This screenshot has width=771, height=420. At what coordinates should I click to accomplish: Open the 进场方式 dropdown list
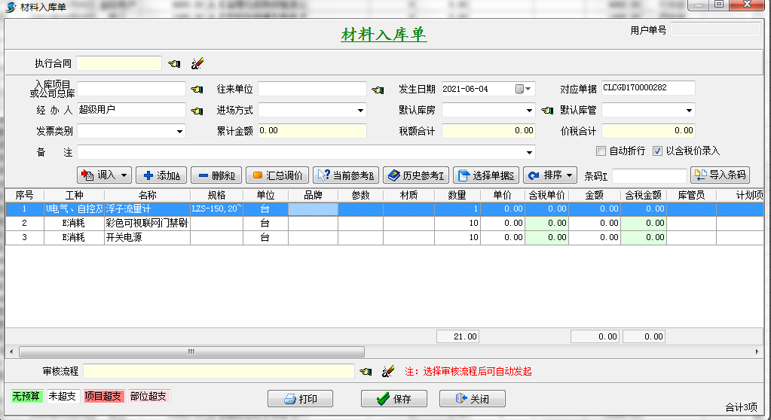360,111
